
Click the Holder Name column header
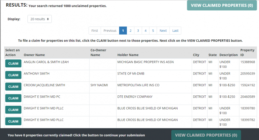coord(128,55)
